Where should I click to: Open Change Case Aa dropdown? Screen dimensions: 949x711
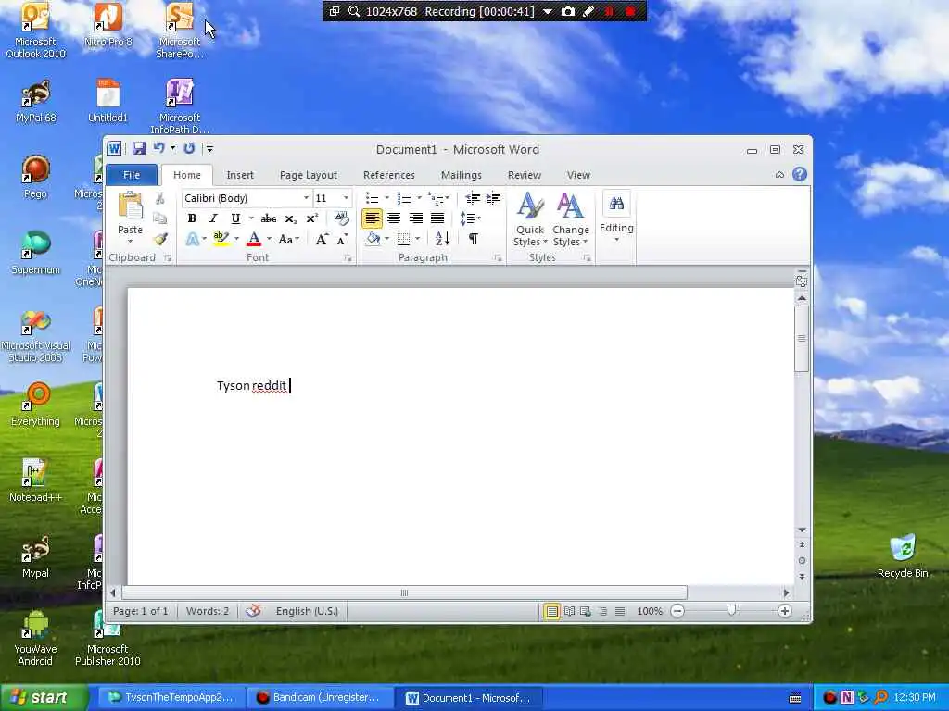point(289,239)
